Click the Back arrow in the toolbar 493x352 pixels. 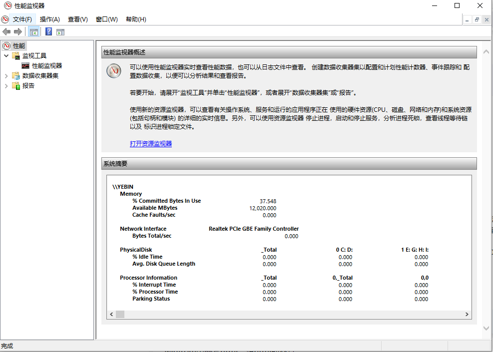coord(6,32)
